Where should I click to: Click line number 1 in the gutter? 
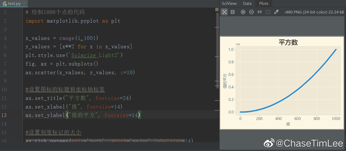[x=5, y=12]
